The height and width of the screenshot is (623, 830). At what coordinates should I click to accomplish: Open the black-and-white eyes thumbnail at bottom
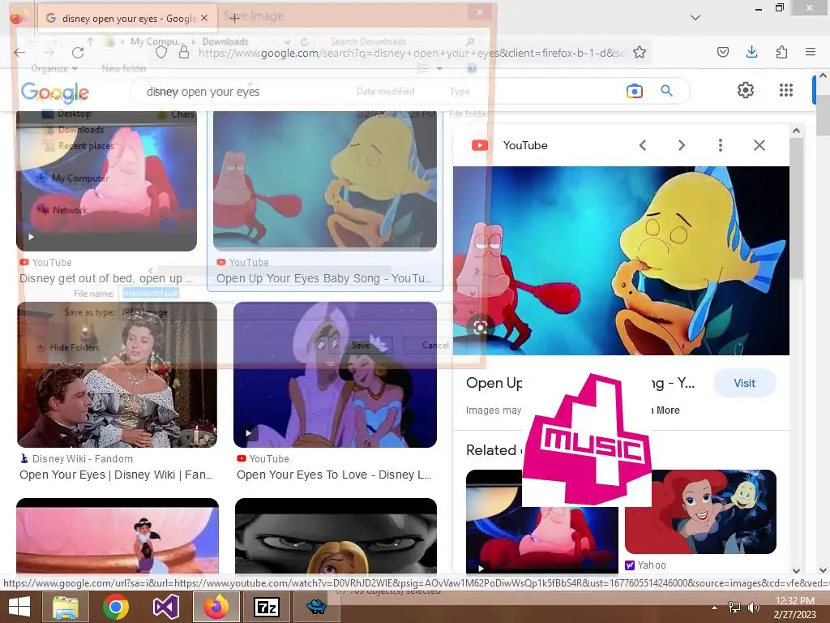pyautogui.click(x=336, y=536)
